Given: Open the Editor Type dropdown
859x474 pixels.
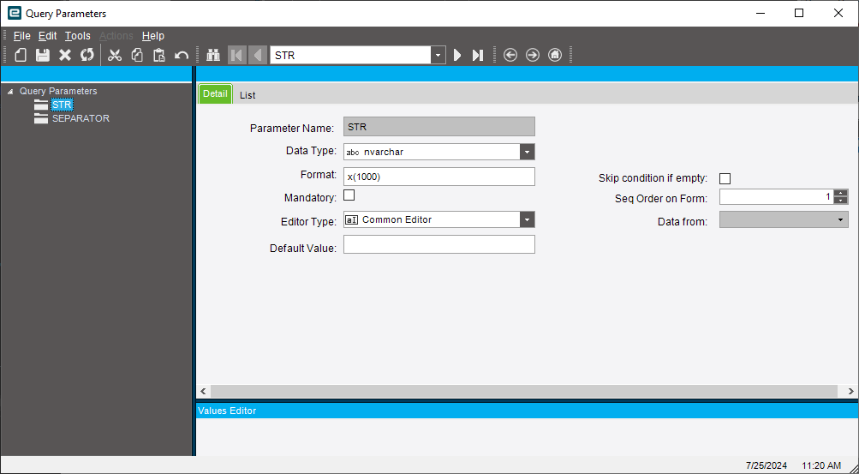Looking at the screenshot, I should point(527,219).
